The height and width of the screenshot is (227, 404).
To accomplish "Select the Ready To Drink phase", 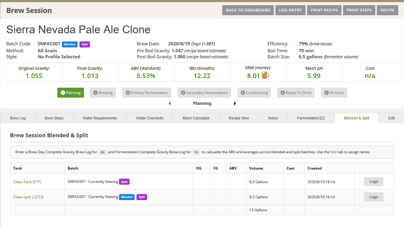I will pos(296,93).
